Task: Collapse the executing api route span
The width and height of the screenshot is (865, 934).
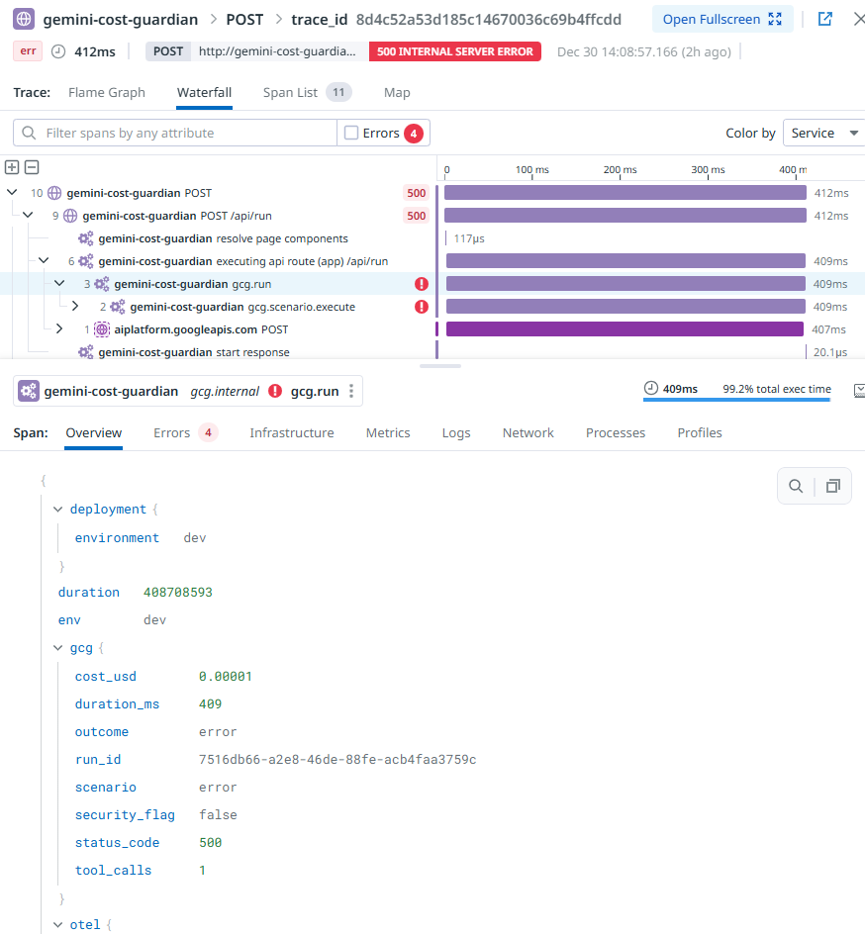Action: click(44, 261)
